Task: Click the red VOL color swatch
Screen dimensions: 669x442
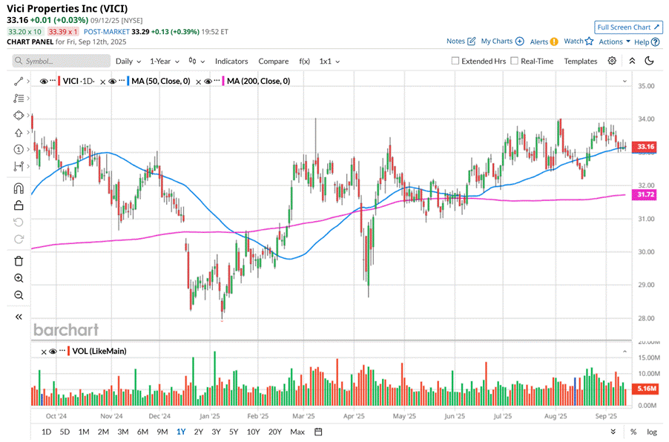Action: coord(68,351)
